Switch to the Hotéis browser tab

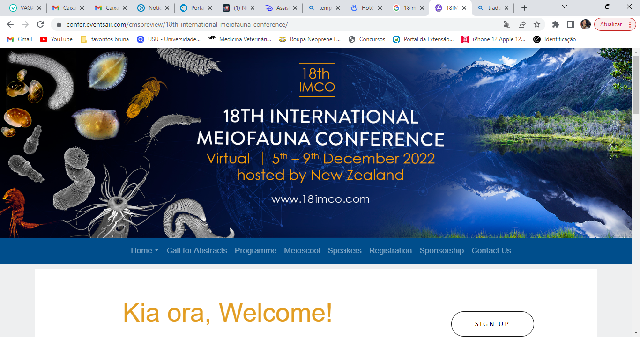click(366, 8)
